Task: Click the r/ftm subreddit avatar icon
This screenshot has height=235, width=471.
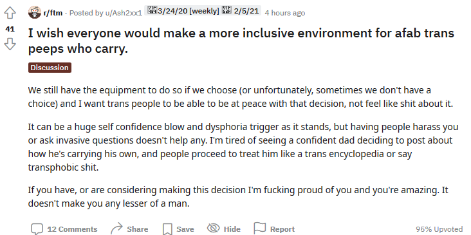Action: (35, 12)
